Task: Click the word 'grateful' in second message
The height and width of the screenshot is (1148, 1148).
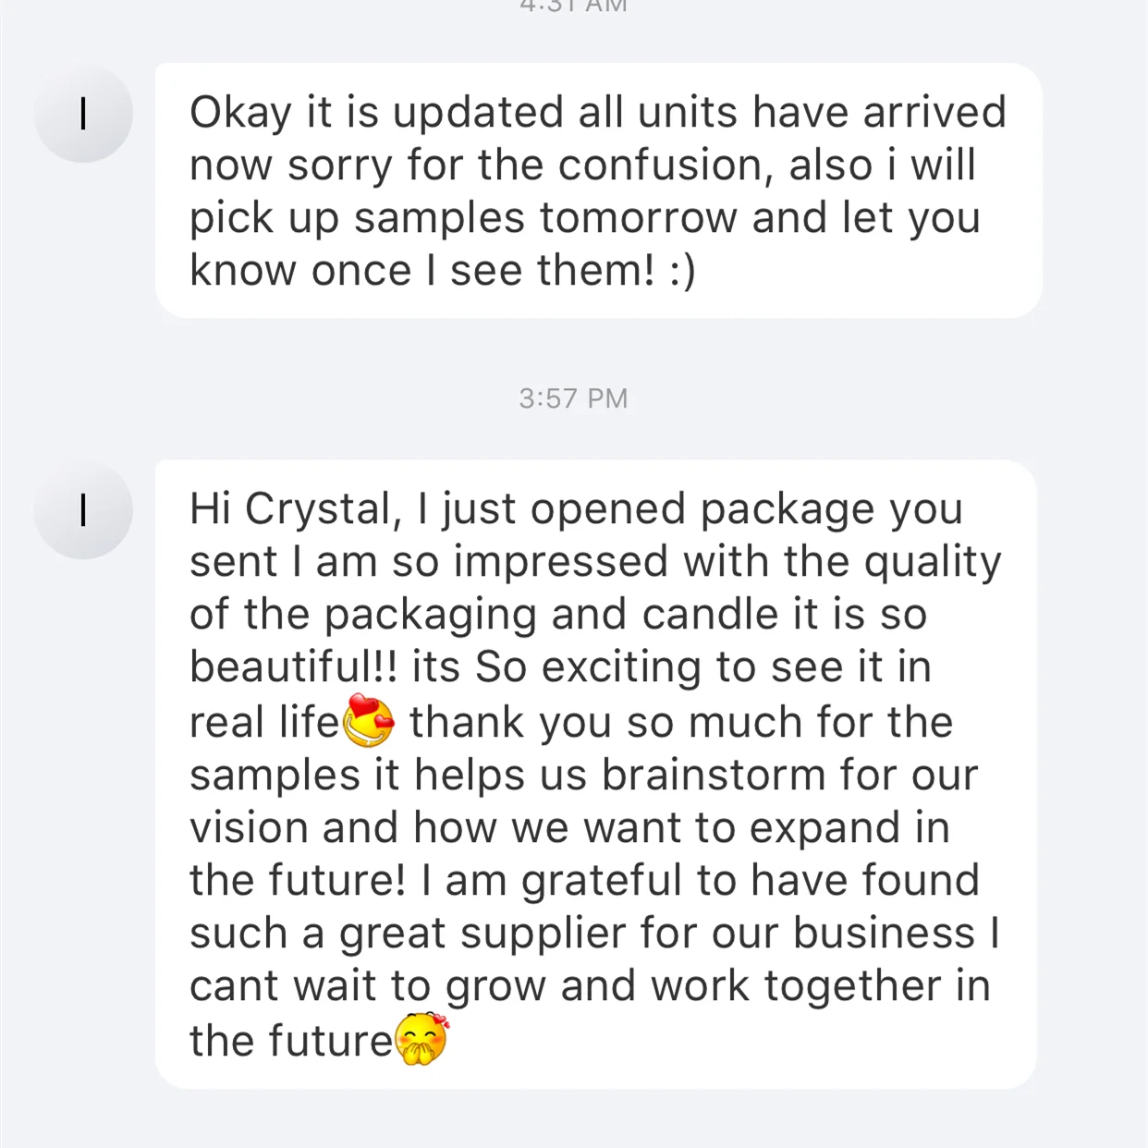Action: tap(602, 880)
